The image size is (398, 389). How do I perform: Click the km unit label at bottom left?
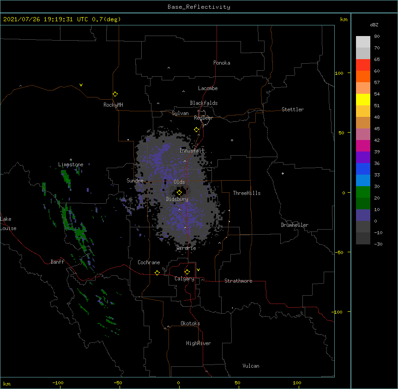pos(7,383)
